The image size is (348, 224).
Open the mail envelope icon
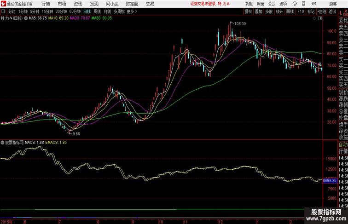pyautogui.click(x=314, y=4)
